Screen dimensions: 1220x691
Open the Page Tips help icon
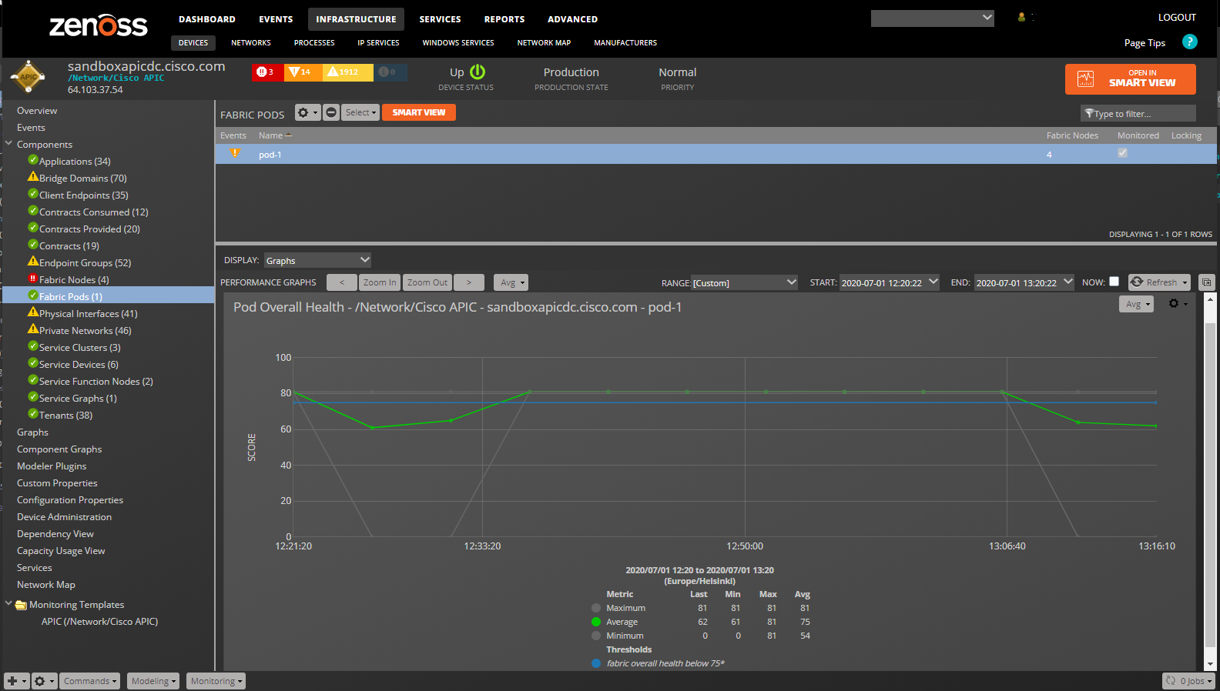pyautogui.click(x=1190, y=42)
